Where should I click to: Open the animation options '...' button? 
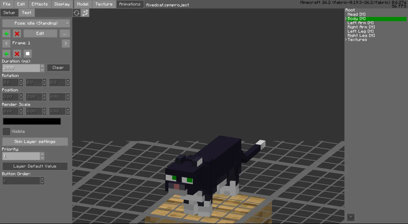click(x=65, y=34)
